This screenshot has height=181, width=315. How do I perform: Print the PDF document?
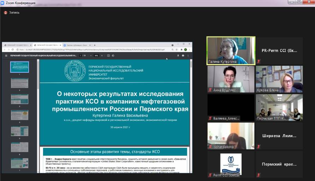(183, 56)
